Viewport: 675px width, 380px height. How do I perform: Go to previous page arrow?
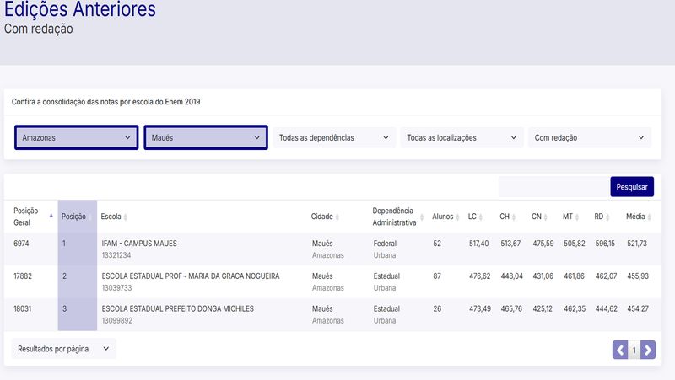(x=620, y=349)
